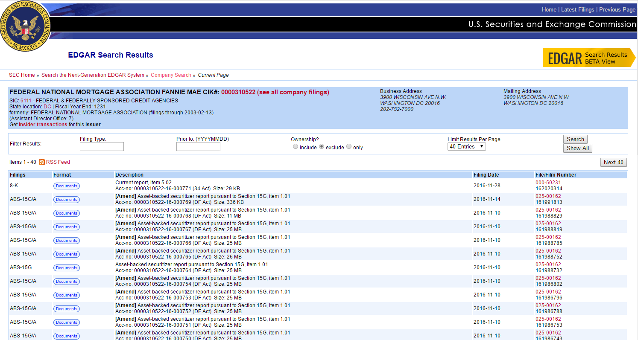This screenshot has width=638, height=340.
Task: Click the Previous Page top link
Action: 617,10
